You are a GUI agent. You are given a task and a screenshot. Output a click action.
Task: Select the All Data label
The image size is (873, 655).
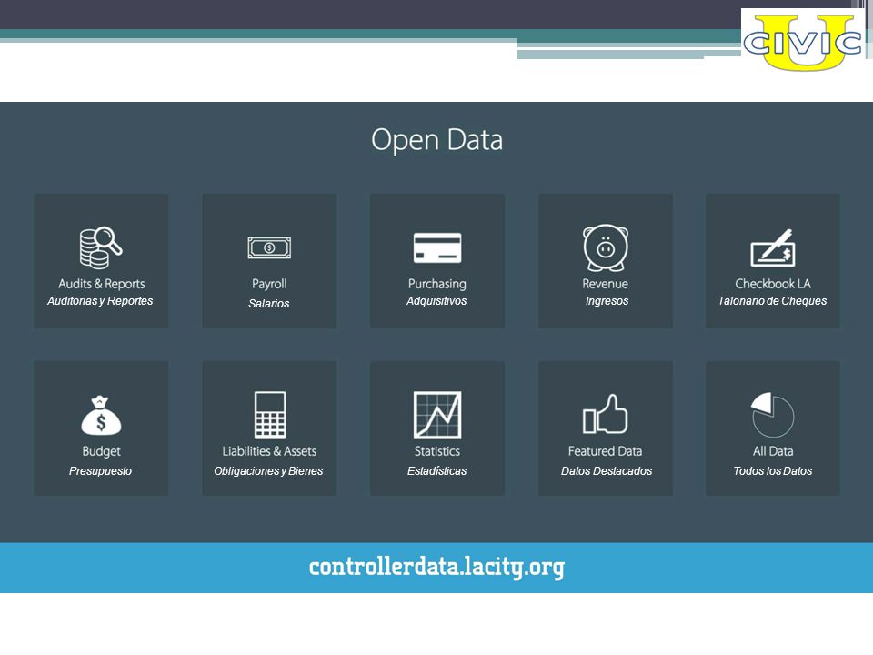tap(773, 451)
